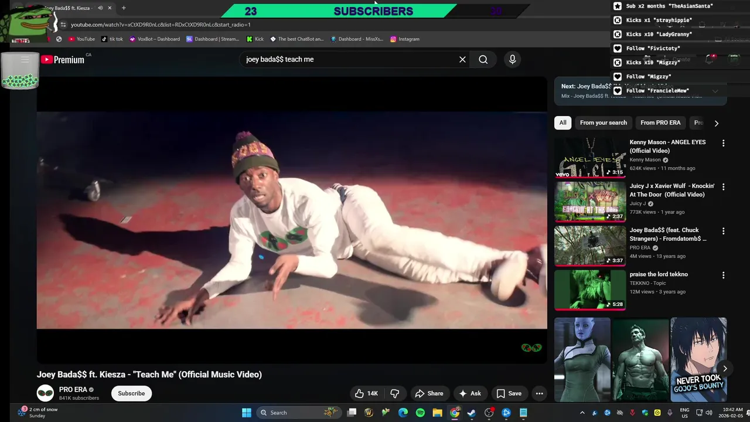Open praise the lord tekkno thumbnail
The height and width of the screenshot is (422, 750).
tap(590, 290)
